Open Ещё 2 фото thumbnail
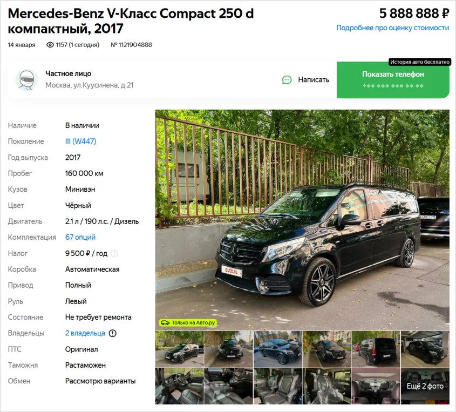Viewport: 456px width, 412px height. [425, 386]
